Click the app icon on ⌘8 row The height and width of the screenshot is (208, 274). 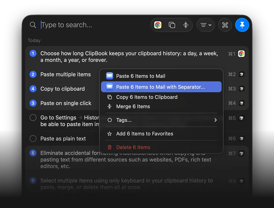coord(241,181)
